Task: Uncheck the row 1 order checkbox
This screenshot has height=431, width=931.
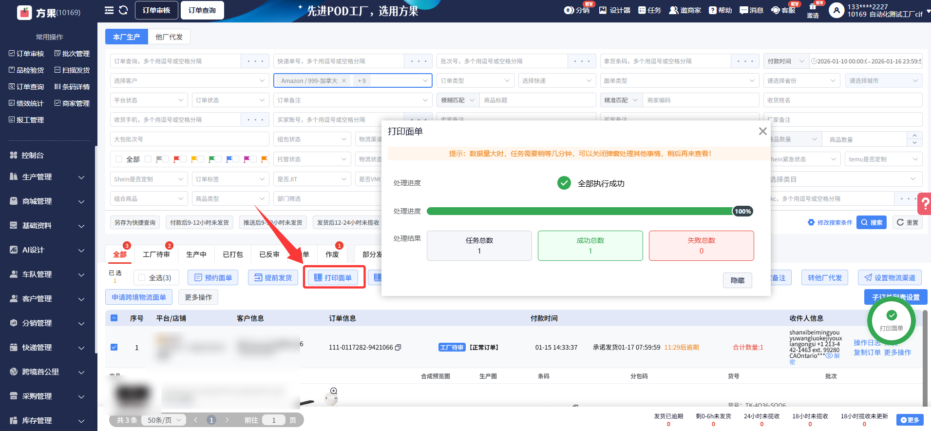Action: point(114,347)
